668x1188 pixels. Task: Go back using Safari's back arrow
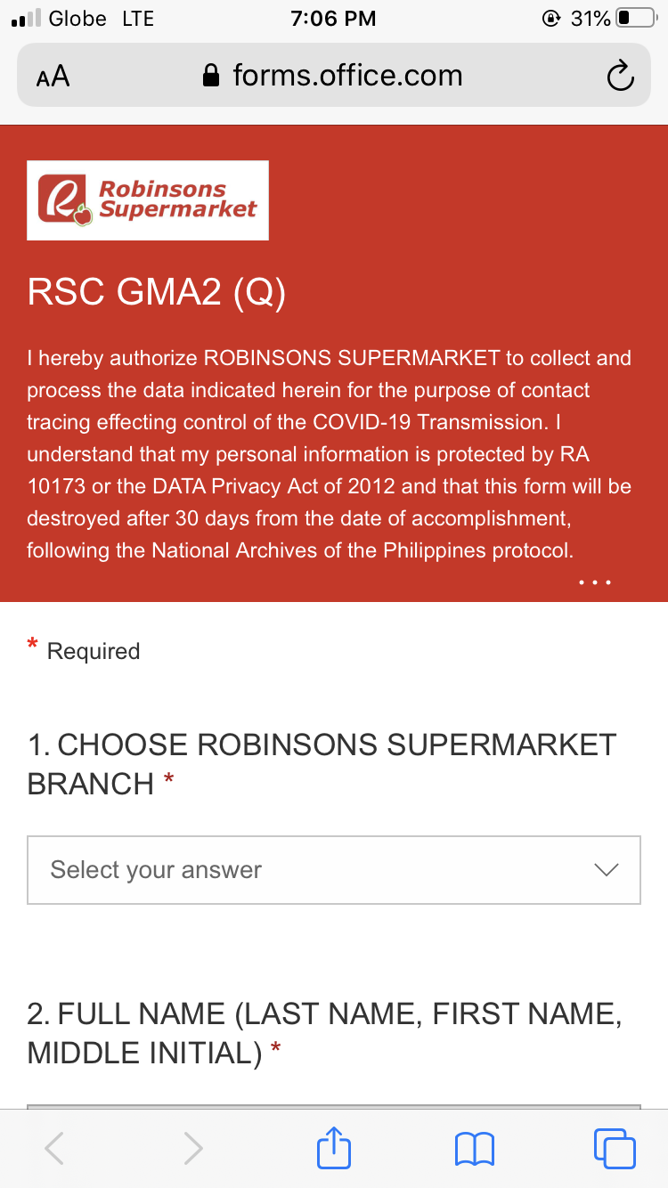54,1148
